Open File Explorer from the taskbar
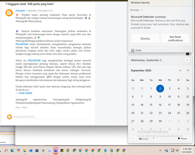 [25, 151]
